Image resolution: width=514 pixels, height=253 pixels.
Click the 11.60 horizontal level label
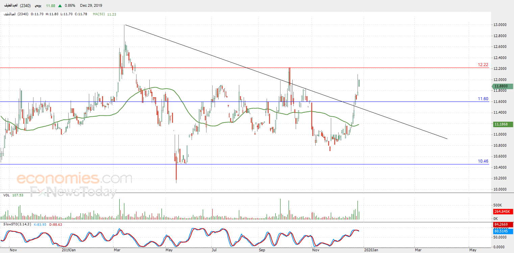(483, 99)
